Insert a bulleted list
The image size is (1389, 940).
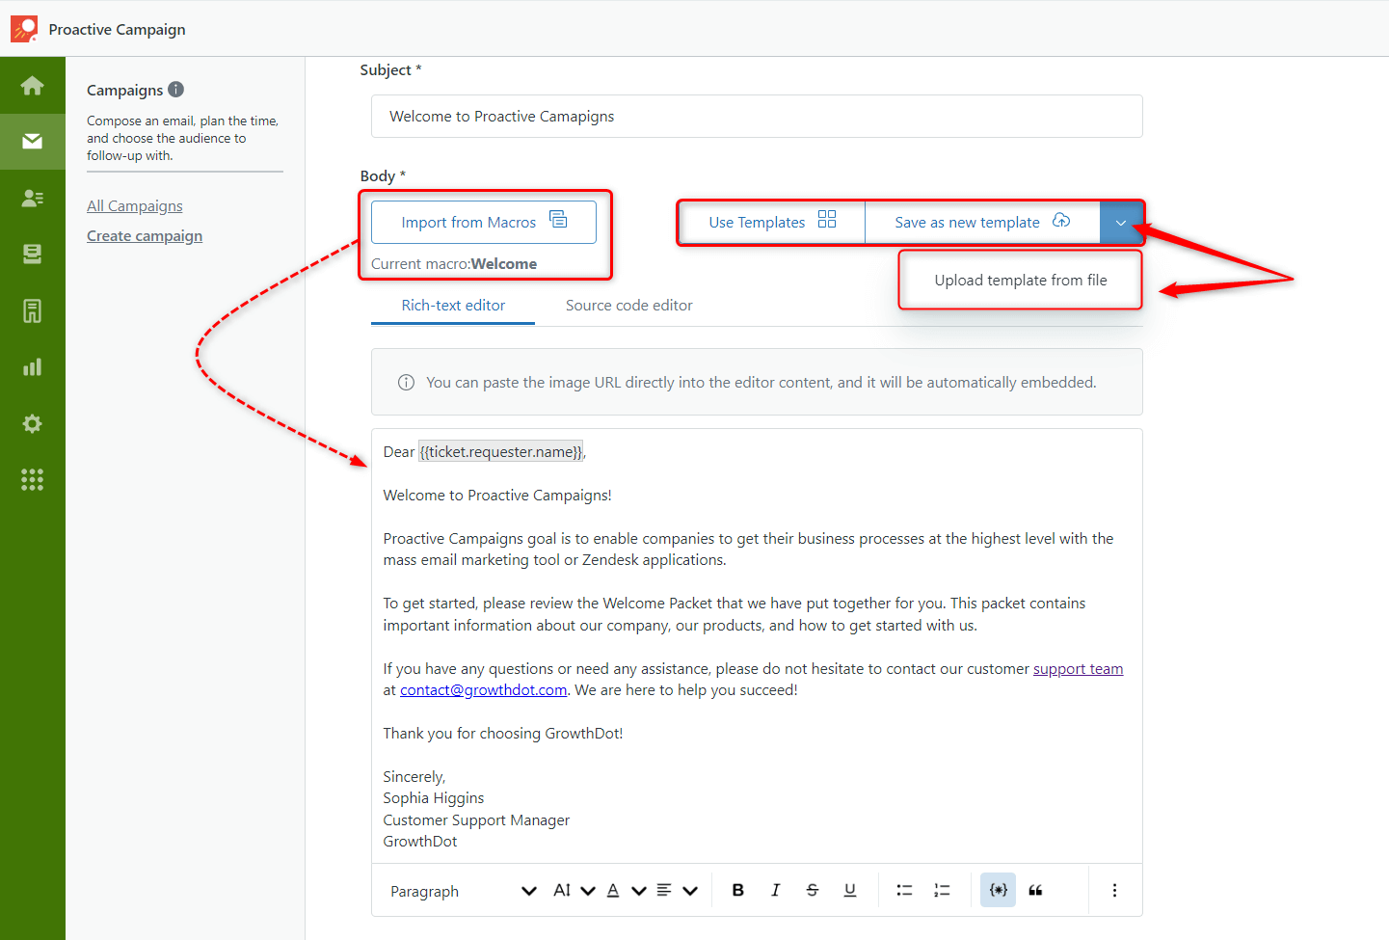tap(904, 890)
